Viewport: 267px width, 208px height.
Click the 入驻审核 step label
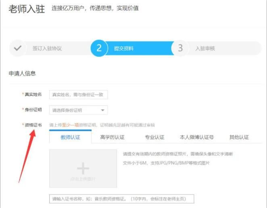[205, 49]
